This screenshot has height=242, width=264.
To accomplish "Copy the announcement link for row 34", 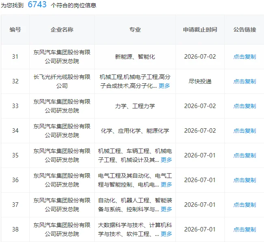I will point(245,131).
